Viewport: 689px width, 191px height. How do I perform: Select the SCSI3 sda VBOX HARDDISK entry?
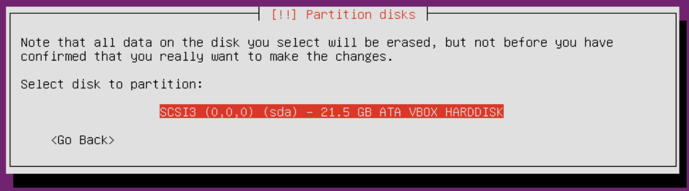pos(331,112)
